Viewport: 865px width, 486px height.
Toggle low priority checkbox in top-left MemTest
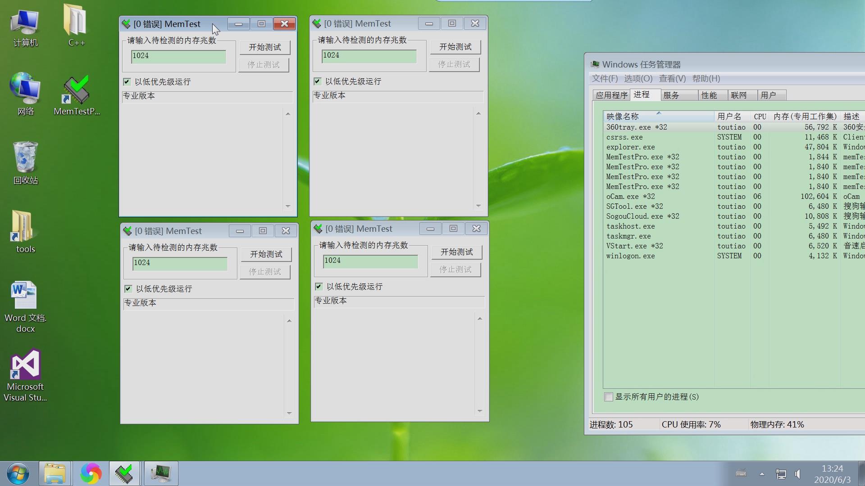(127, 82)
